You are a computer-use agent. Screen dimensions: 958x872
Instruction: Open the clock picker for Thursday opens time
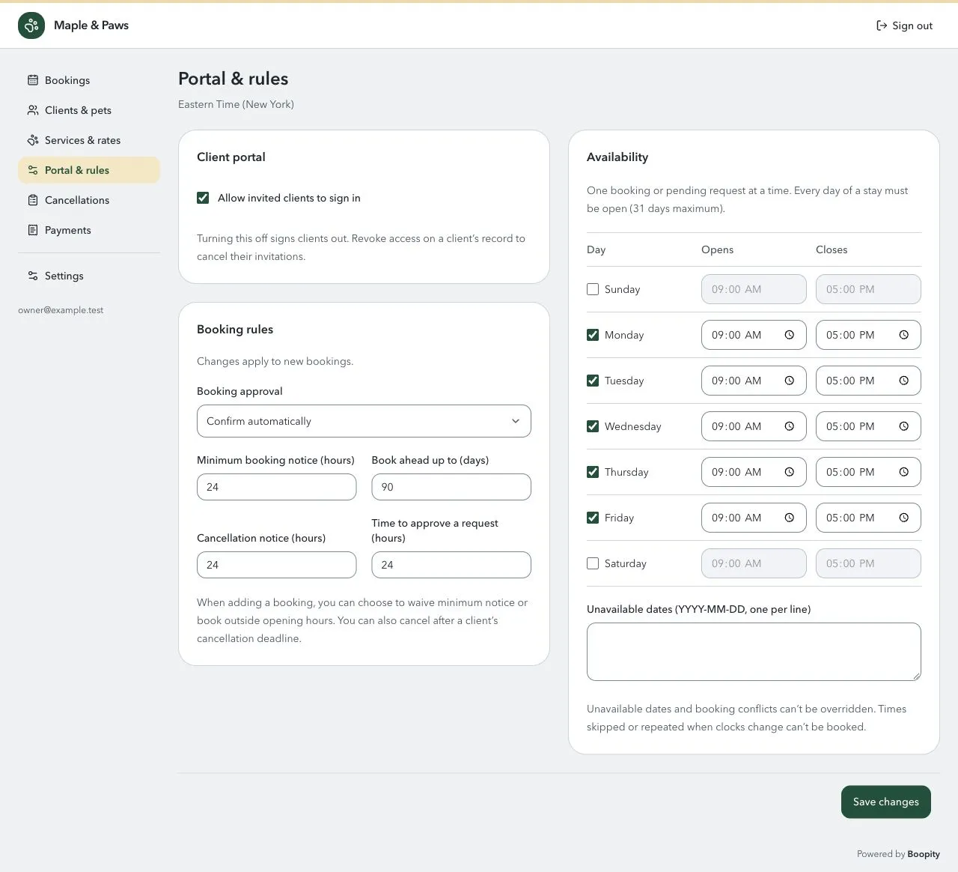[789, 472]
